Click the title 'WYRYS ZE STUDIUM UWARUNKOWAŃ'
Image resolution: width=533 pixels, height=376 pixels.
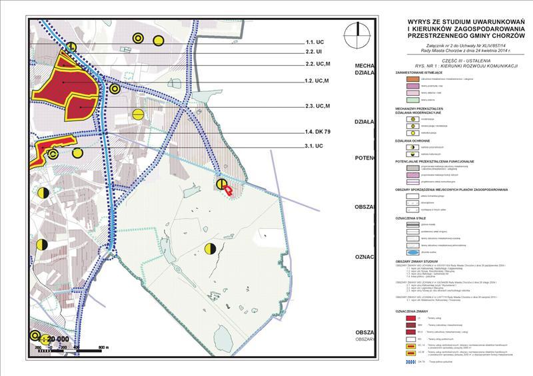click(466, 22)
